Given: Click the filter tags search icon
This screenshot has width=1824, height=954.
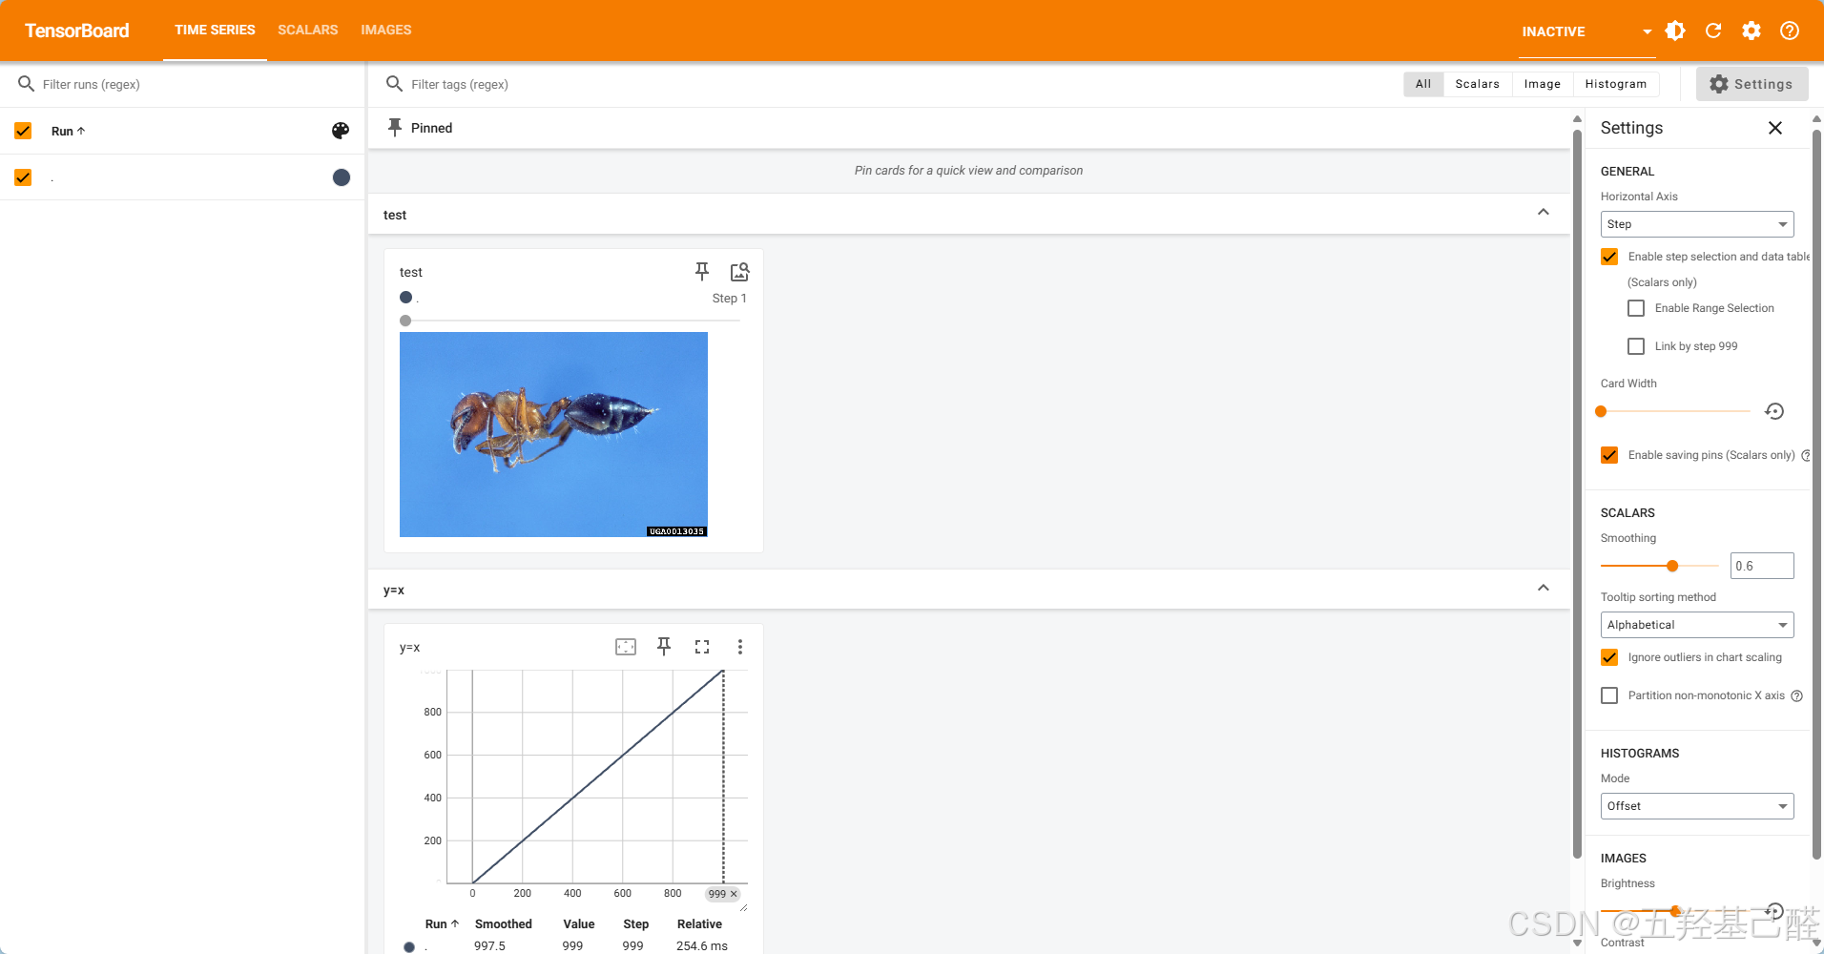Looking at the screenshot, I should pos(394,84).
